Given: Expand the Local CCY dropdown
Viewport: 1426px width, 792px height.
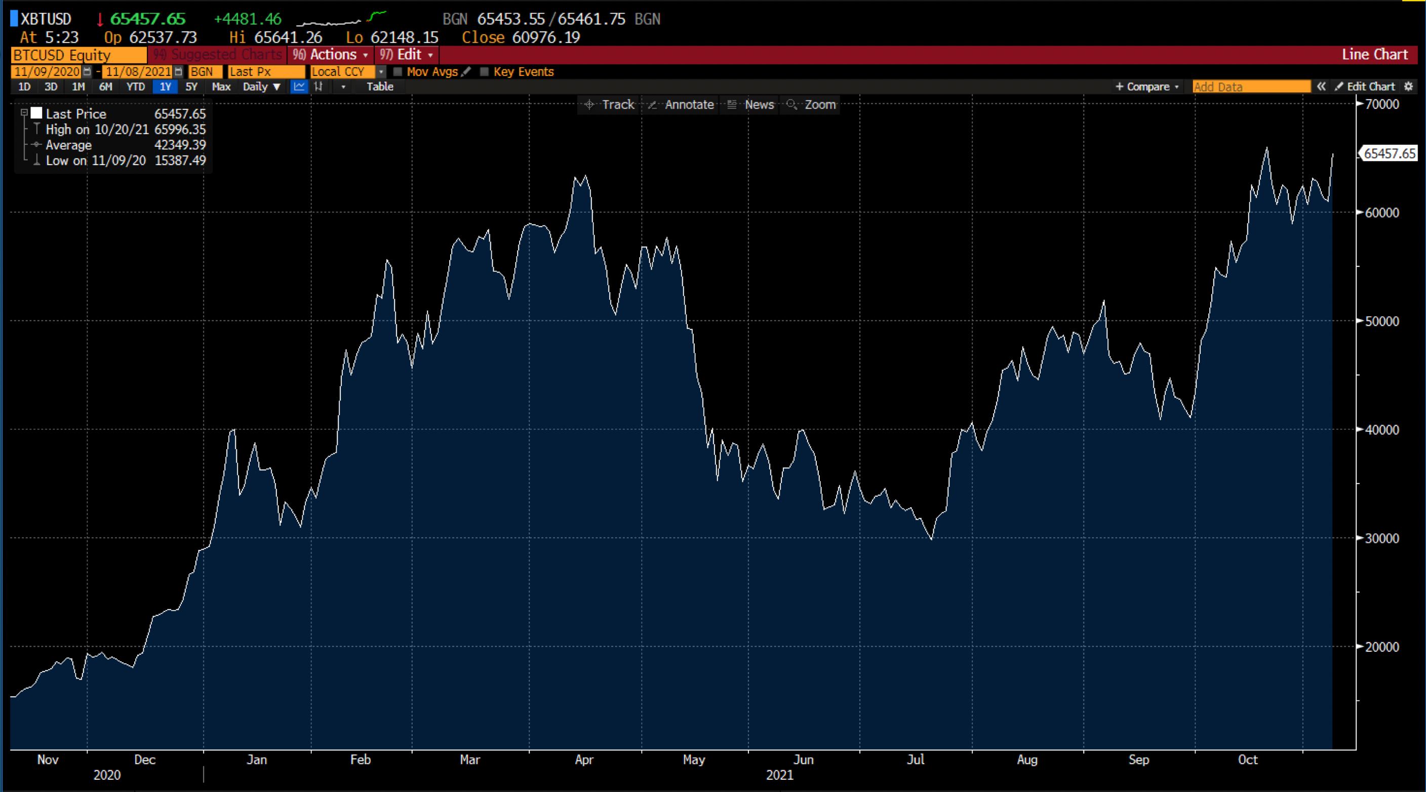Looking at the screenshot, I should pos(381,72).
